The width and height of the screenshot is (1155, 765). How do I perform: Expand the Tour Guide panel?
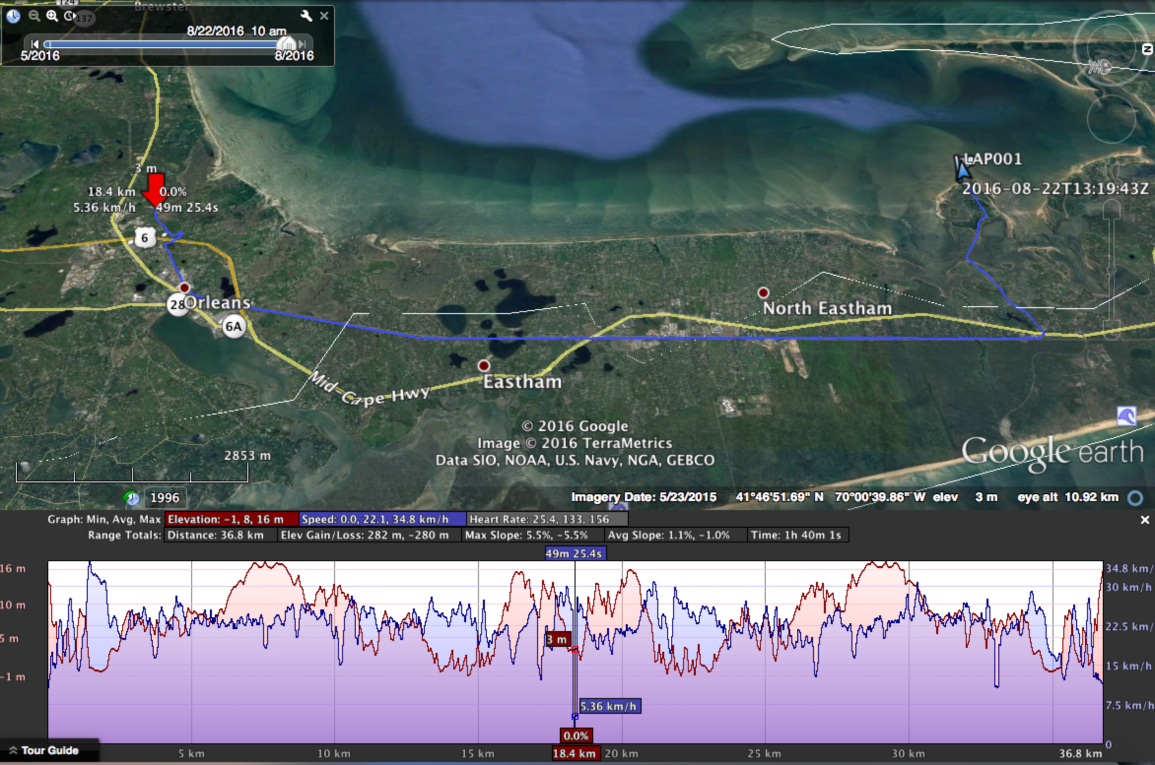tap(44, 751)
